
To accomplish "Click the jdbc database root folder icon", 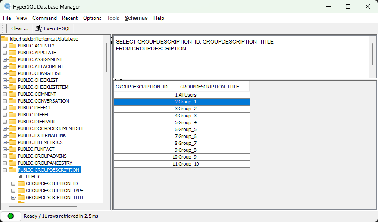I will pos(5,39).
